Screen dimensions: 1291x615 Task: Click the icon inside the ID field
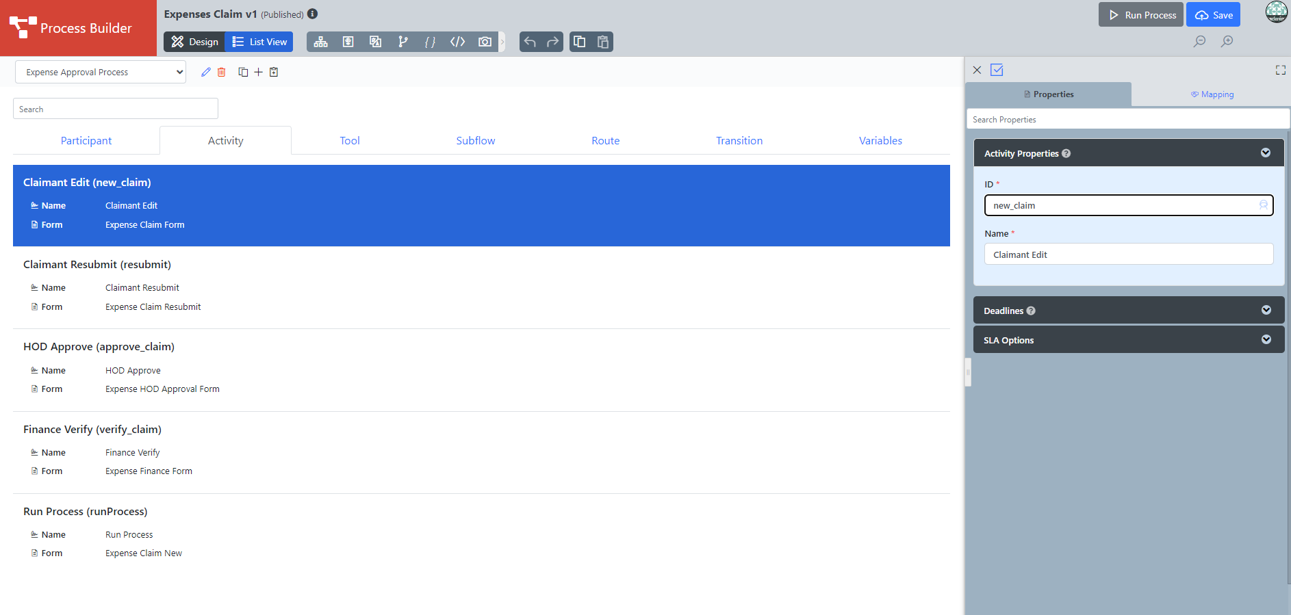click(x=1263, y=205)
